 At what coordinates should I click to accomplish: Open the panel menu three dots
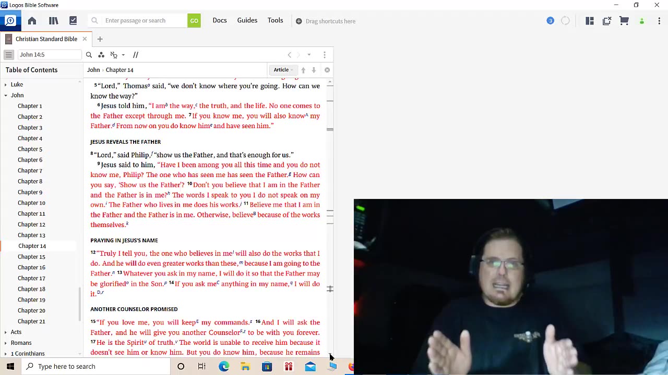coord(325,55)
